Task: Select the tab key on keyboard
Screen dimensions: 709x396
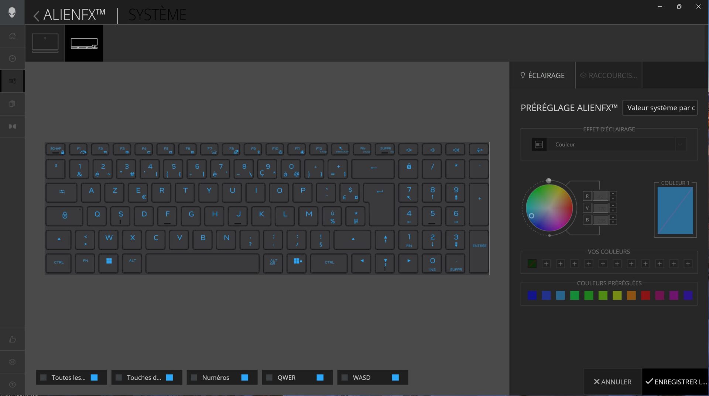Action: (62, 192)
